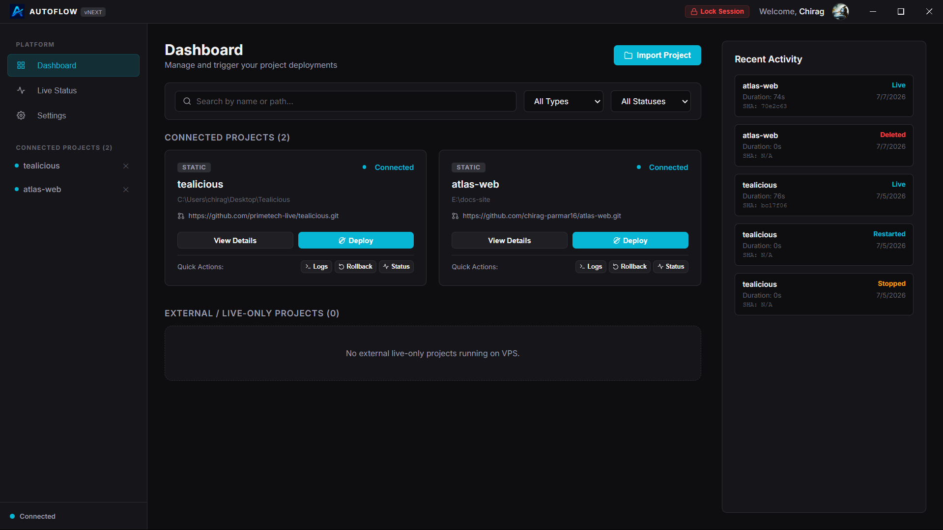The image size is (943, 530).
Task: Go to Live Status page
Action: [73, 90]
